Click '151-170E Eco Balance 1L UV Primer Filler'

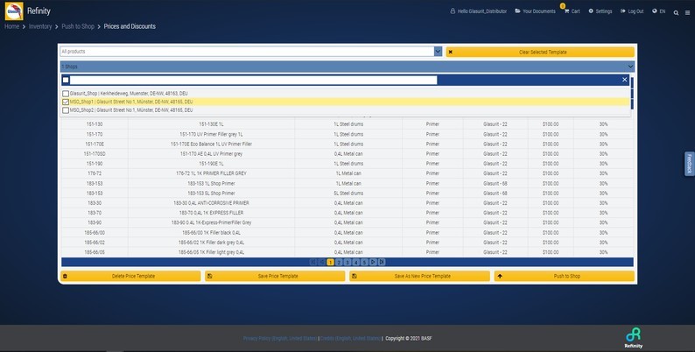pyautogui.click(x=212, y=144)
